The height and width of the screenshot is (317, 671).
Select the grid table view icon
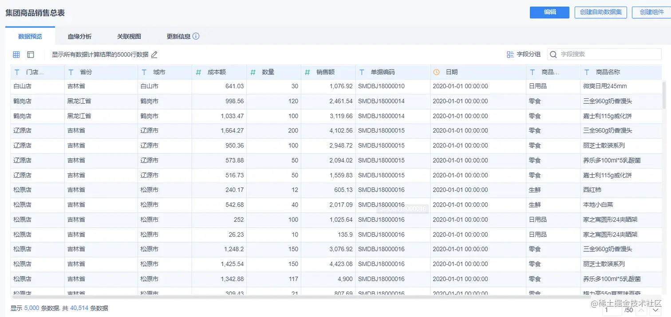[x=16, y=54]
